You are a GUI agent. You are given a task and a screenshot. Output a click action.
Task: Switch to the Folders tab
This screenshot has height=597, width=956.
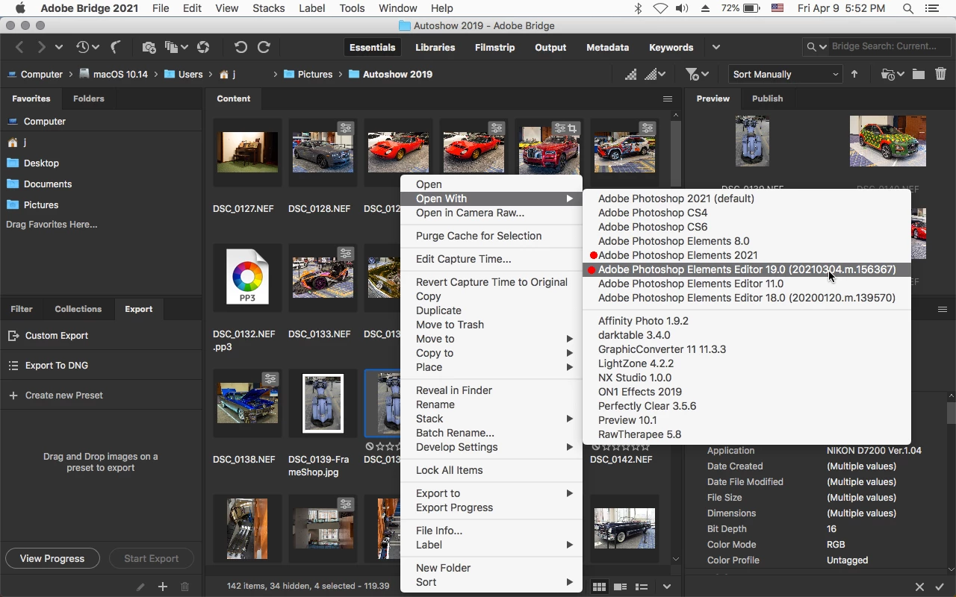tap(88, 99)
